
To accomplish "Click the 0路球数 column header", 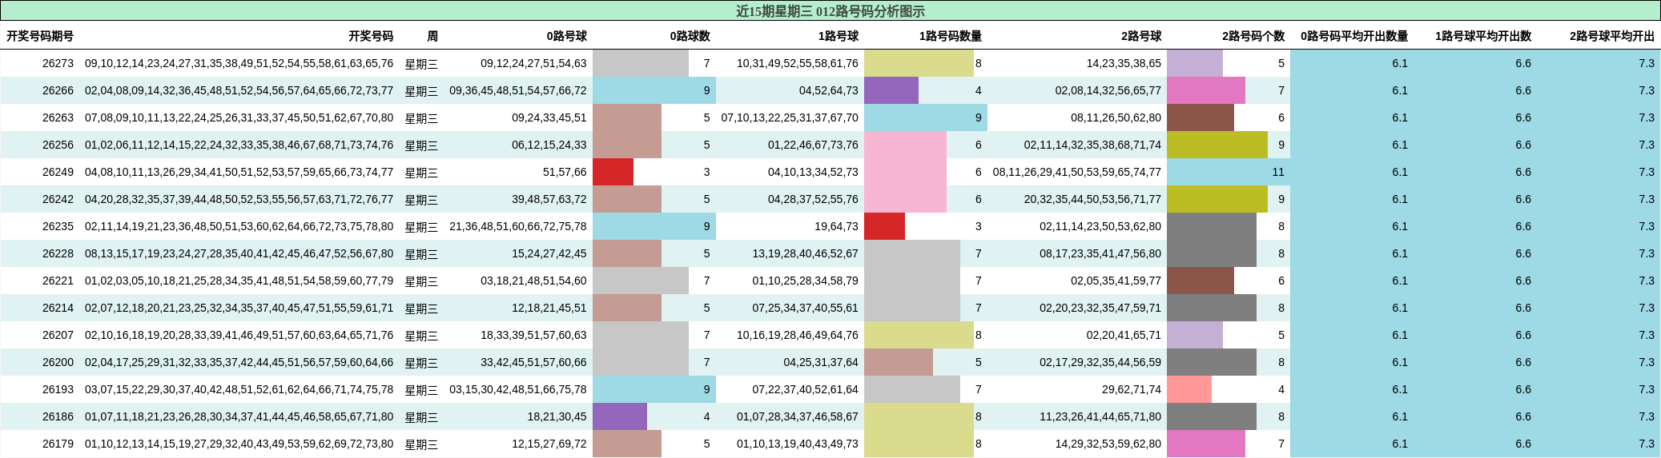I will coord(690,36).
